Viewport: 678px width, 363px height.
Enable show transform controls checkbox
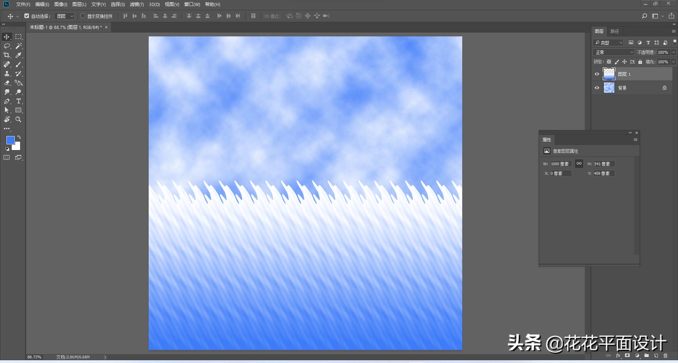point(83,16)
